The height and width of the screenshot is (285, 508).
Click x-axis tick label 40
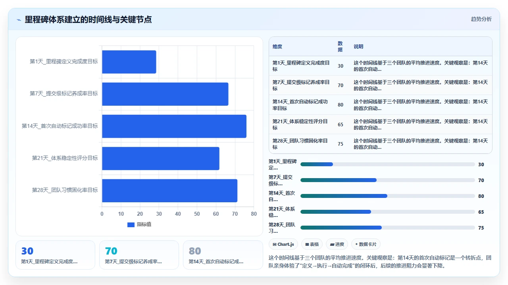[x=178, y=214]
